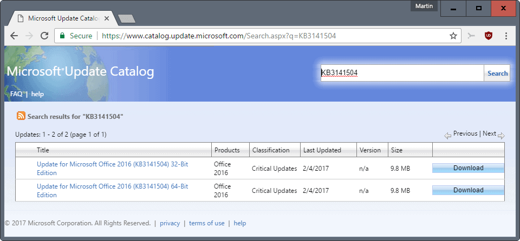Click 2/4/2017 date in the 32-Bit row
This screenshot has height=241, width=520.
316,169
